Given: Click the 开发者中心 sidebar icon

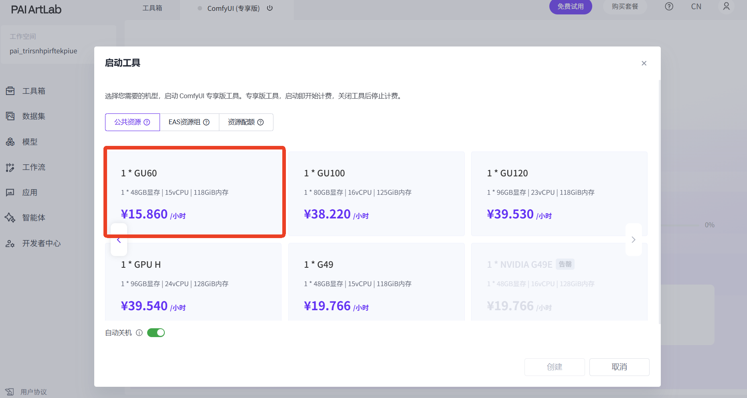Looking at the screenshot, I should coord(10,243).
